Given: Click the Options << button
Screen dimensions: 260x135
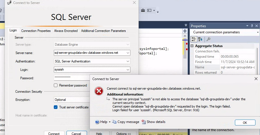Looking at the screenshot, I should click(x=124, y=133).
